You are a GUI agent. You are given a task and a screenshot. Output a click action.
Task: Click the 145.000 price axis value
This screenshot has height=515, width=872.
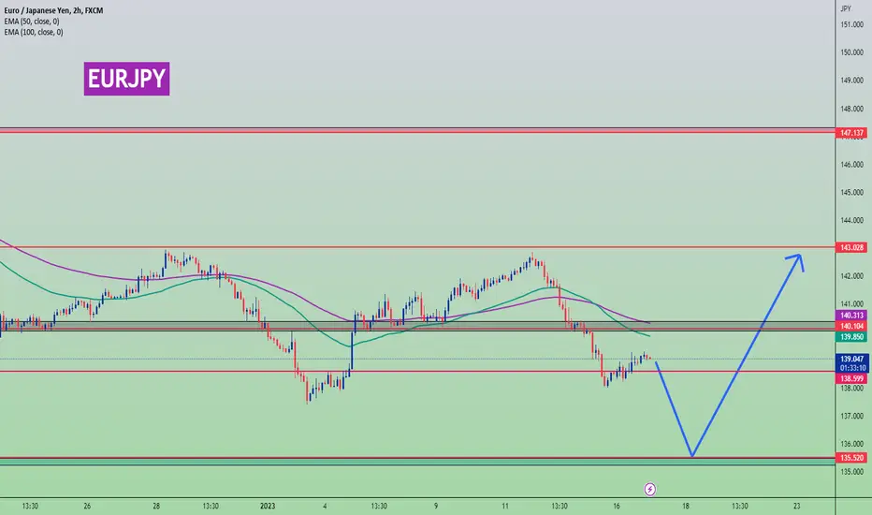coord(852,193)
